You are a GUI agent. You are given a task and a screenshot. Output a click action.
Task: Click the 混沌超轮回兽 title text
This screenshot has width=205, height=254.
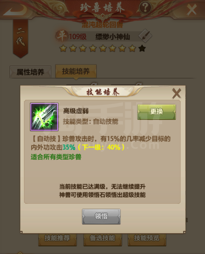click(102, 25)
